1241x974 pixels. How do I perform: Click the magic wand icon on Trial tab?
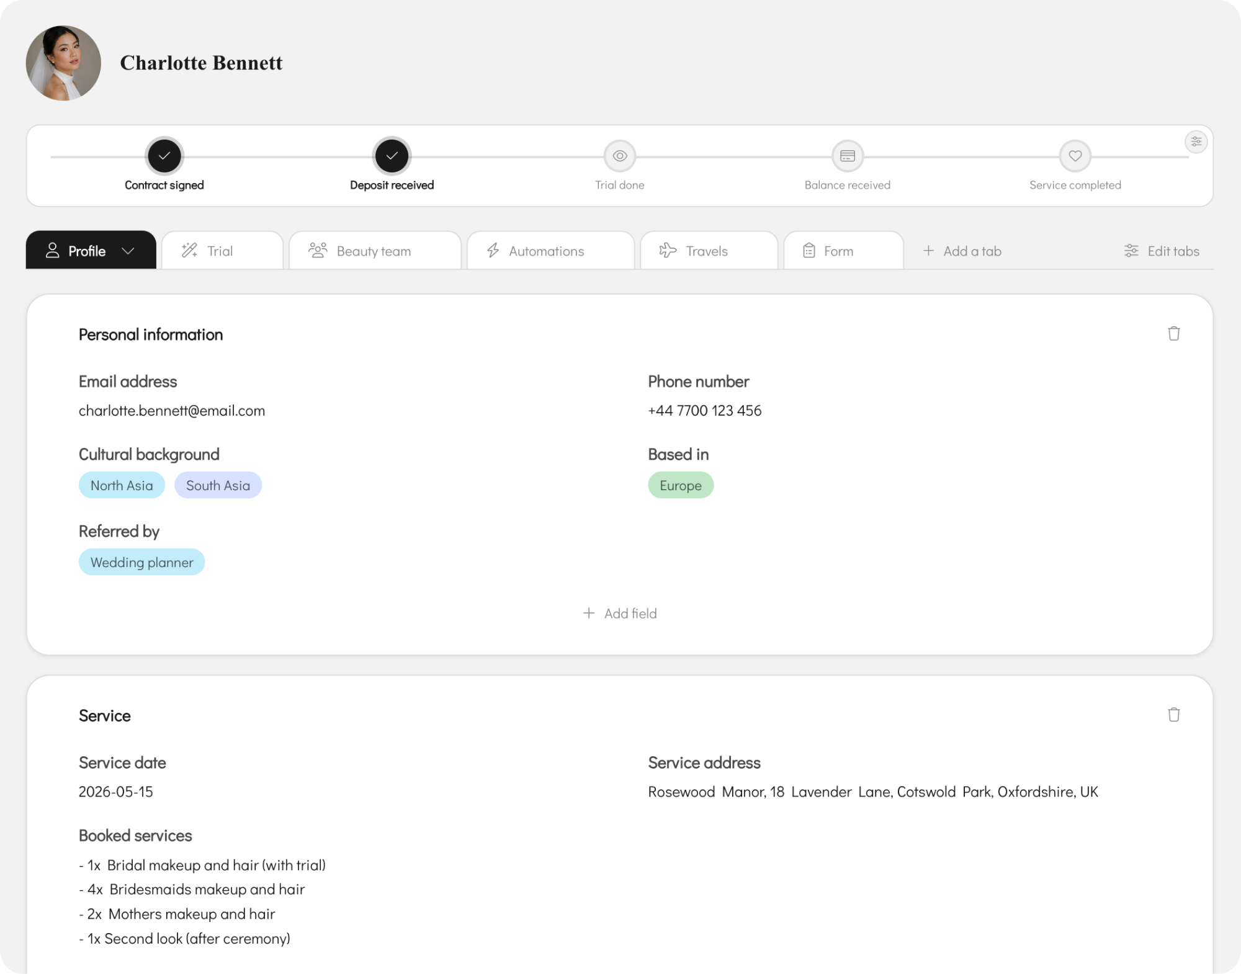[189, 251]
